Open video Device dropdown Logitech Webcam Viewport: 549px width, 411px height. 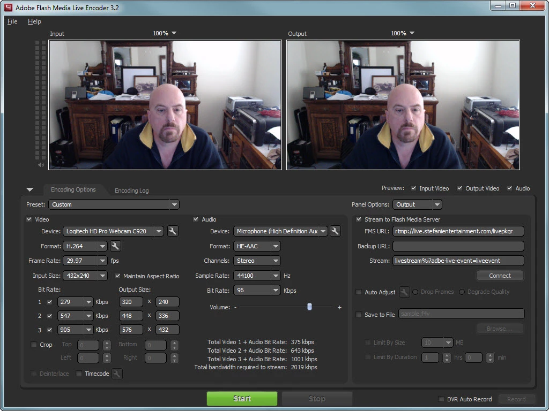coord(114,231)
